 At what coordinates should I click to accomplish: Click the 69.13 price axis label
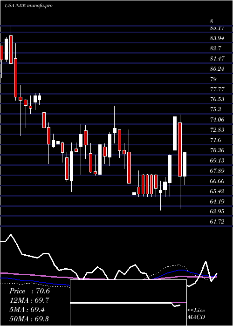click(217, 160)
